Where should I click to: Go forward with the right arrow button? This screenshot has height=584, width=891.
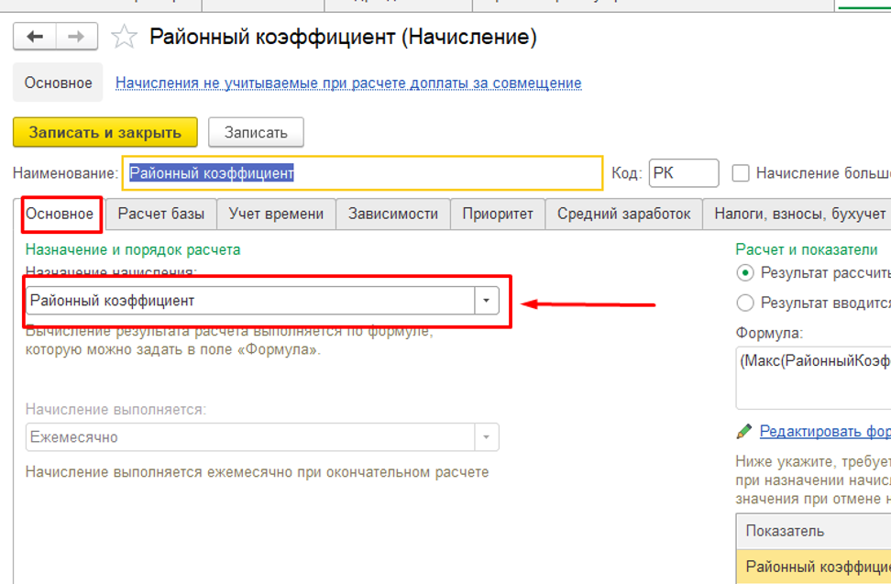coord(76,37)
